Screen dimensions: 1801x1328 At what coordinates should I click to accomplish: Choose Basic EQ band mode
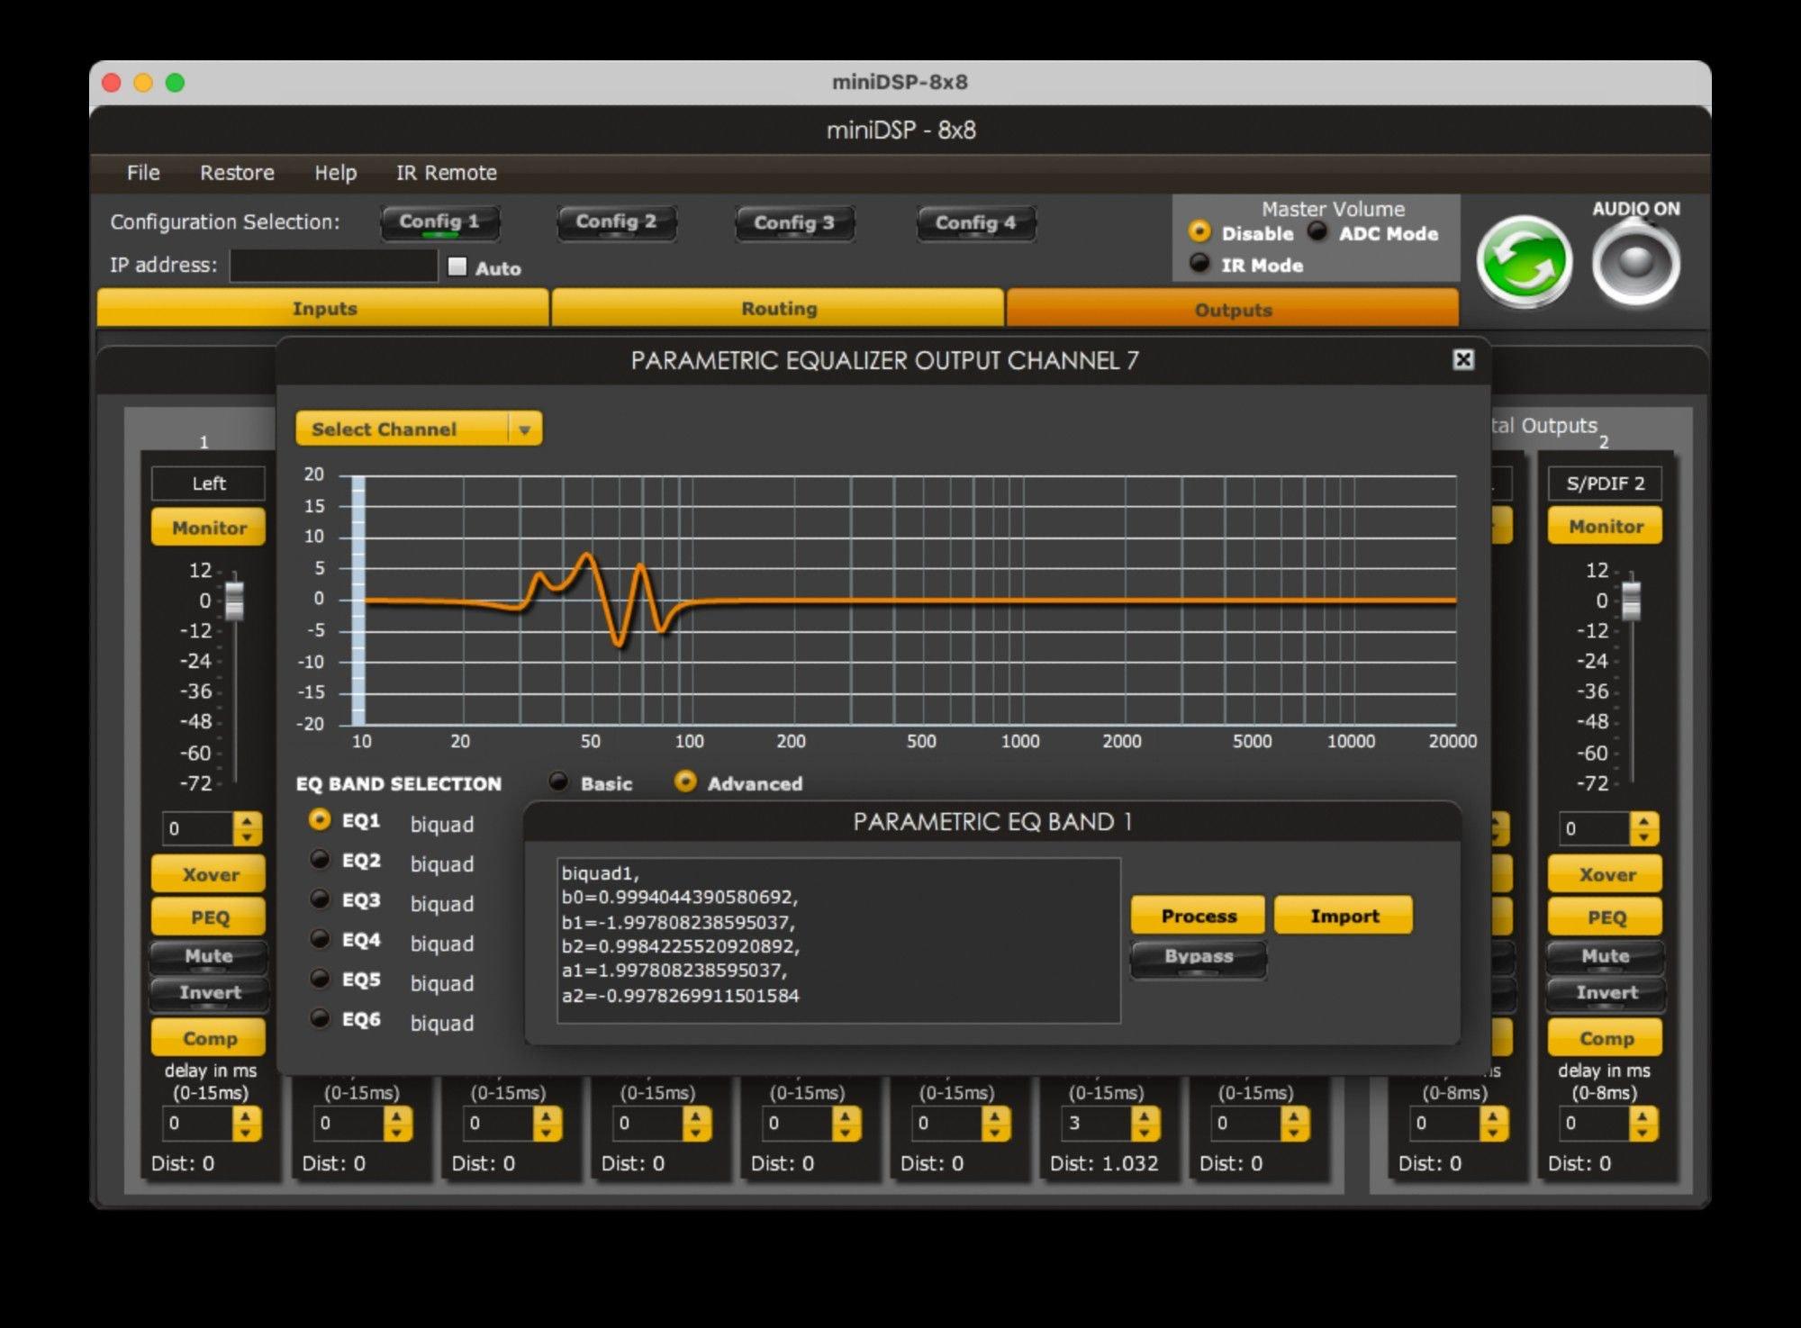pyautogui.click(x=558, y=781)
